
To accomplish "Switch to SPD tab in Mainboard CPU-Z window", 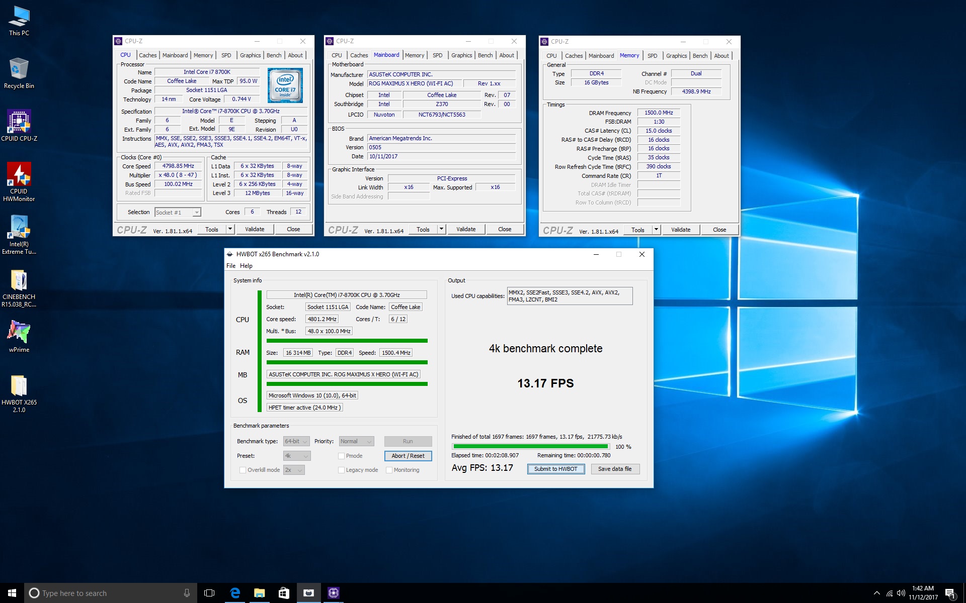I will click(x=438, y=55).
